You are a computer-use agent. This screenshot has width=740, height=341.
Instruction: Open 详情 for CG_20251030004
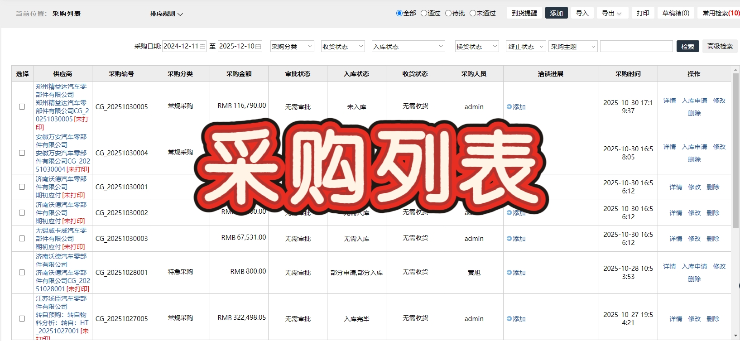[669, 147]
